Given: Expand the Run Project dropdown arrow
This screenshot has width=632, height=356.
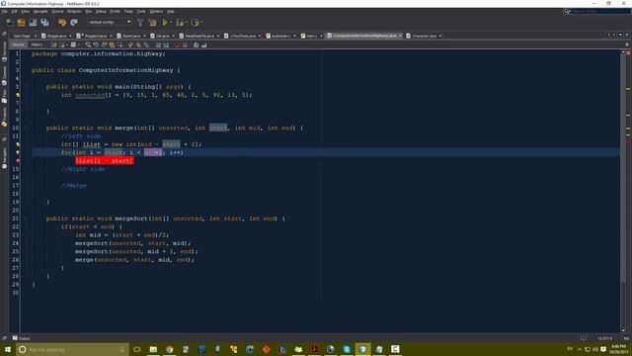Looking at the screenshot, I should point(171,22).
